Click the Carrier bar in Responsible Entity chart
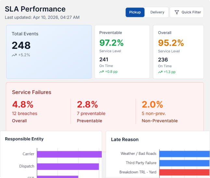The image size is (210, 178). [x=69, y=154]
